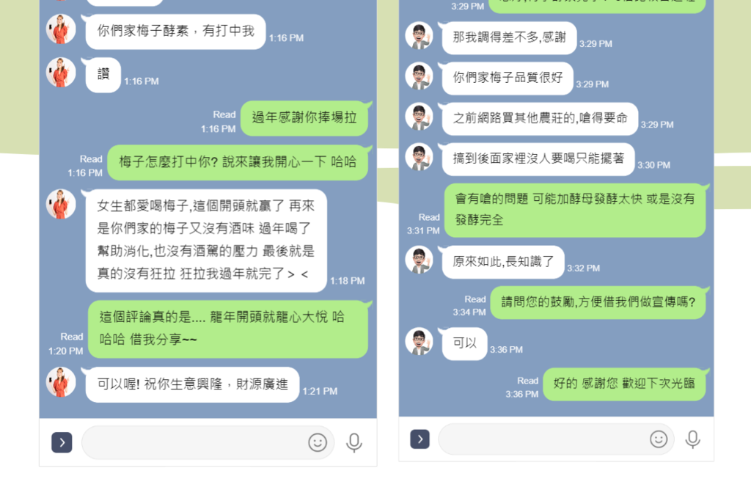Open woman avatar beside 讚 message
The image size is (751, 501).
pyautogui.click(x=61, y=73)
